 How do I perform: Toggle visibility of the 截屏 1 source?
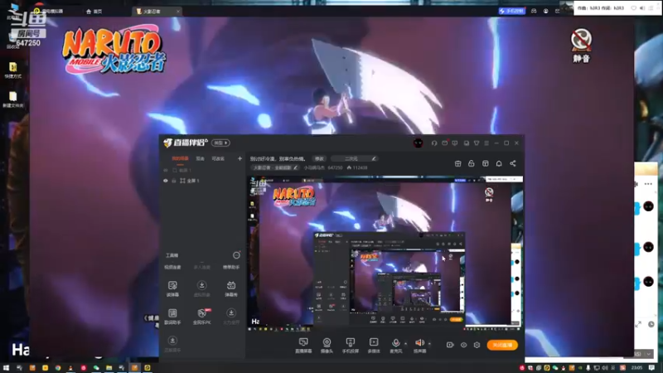[x=165, y=170]
